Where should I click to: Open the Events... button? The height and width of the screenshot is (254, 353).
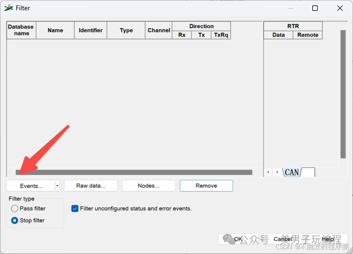(x=31, y=186)
